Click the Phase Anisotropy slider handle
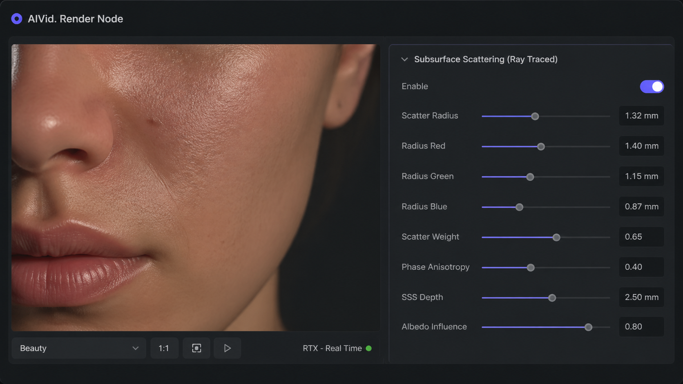The height and width of the screenshot is (384, 683). [x=531, y=267]
